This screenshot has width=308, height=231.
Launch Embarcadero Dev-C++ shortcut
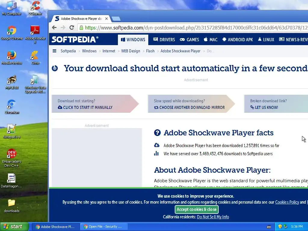12,158
